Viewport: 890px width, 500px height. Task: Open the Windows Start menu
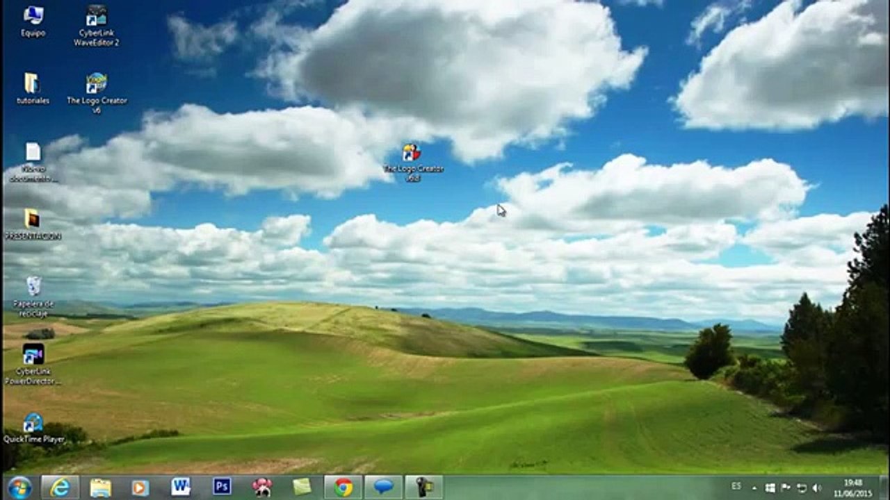point(19,487)
